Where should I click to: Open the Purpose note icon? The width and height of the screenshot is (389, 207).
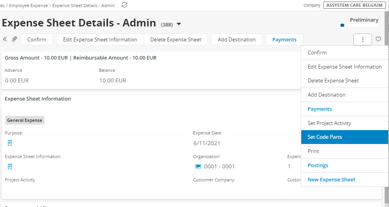[x=10, y=143]
